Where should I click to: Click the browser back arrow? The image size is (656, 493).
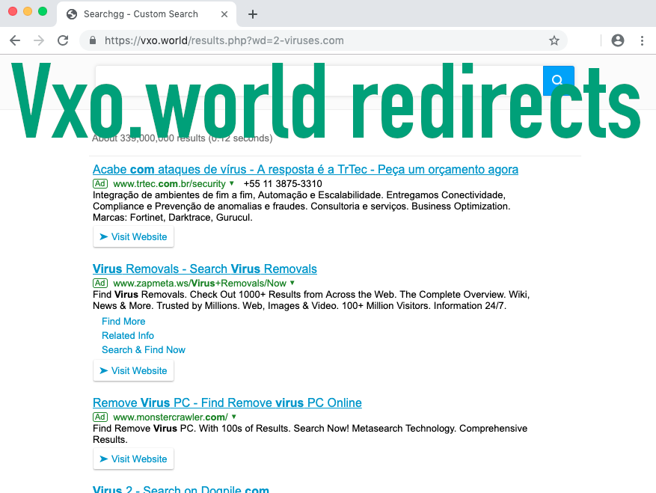tap(15, 40)
